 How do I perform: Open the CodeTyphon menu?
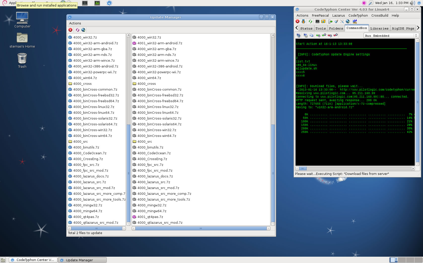click(x=358, y=15)
